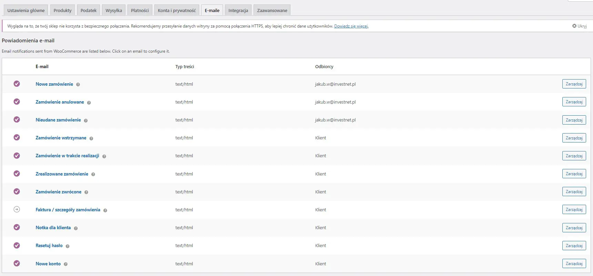The width and height of the screenshot is (593, 276).
Task: Click help icon next to Notka dla klienta
Action: point(76,228)
